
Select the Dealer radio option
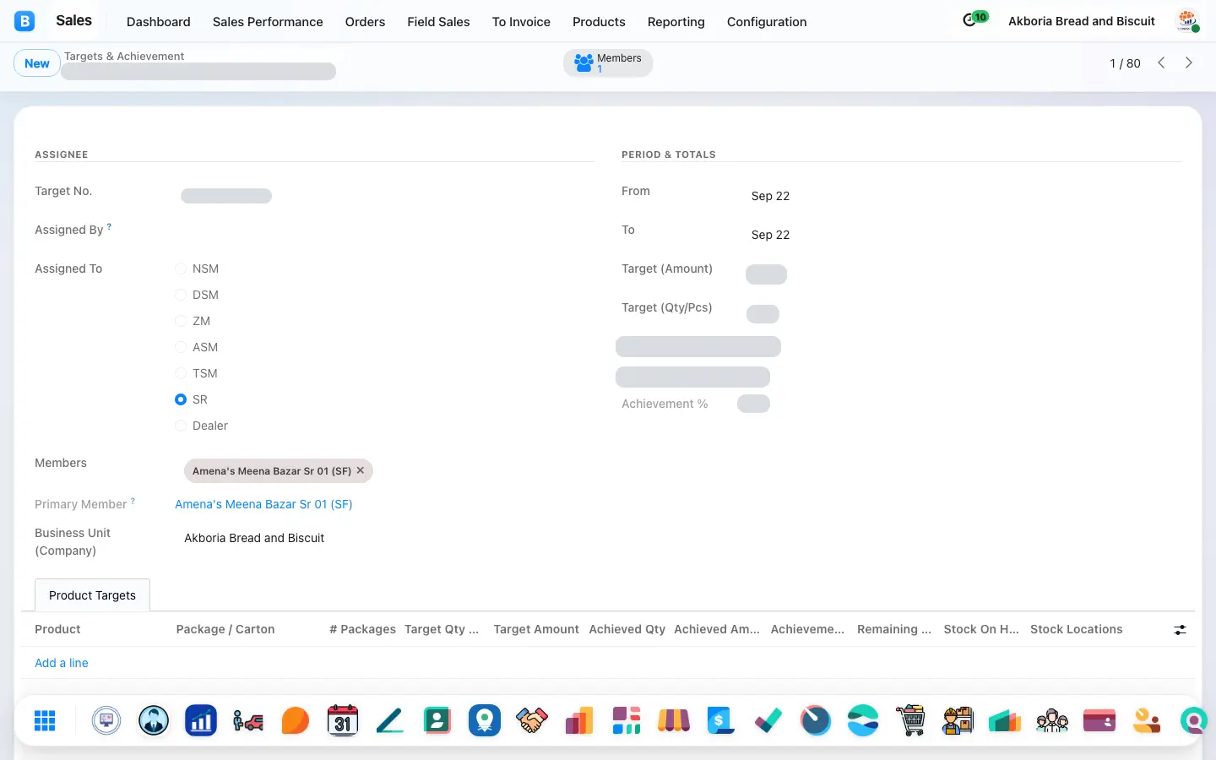pos(181,426)
